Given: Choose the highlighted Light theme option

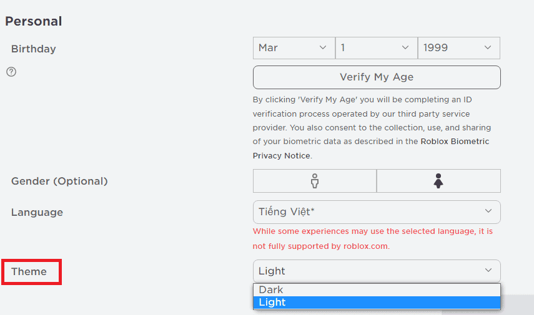Looking at the screenshot, I should click(x=377, y=303).
